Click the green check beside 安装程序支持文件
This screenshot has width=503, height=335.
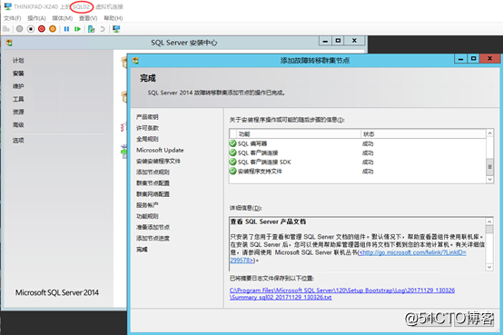pos(233,171)
